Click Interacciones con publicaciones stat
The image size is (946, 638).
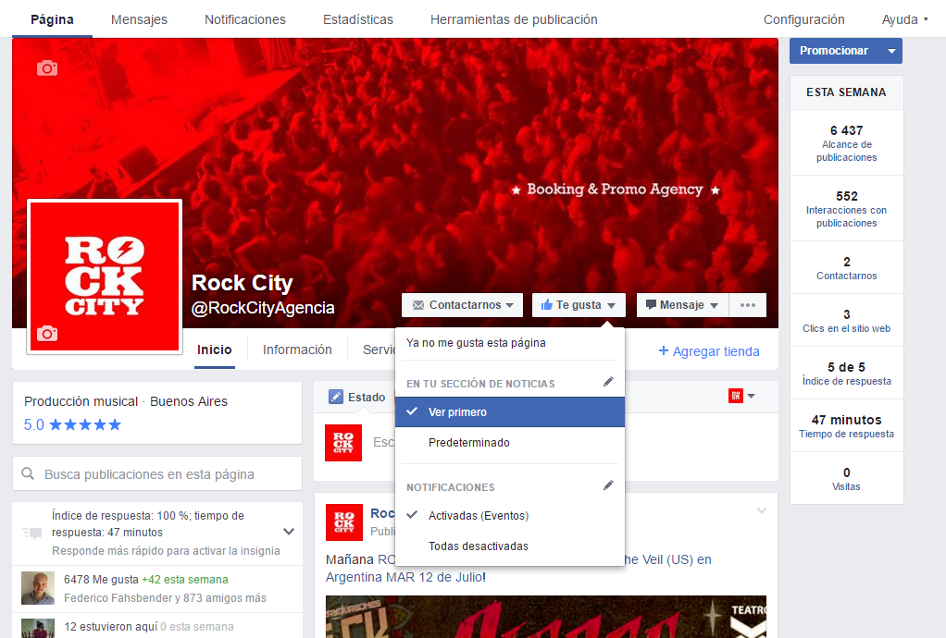[x=846, y=208]
